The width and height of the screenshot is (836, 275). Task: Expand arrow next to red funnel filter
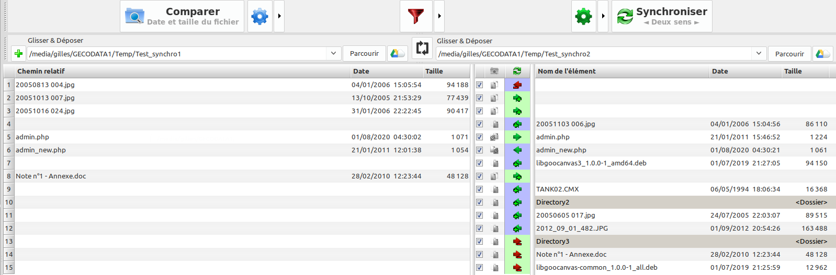pos(439,16)
